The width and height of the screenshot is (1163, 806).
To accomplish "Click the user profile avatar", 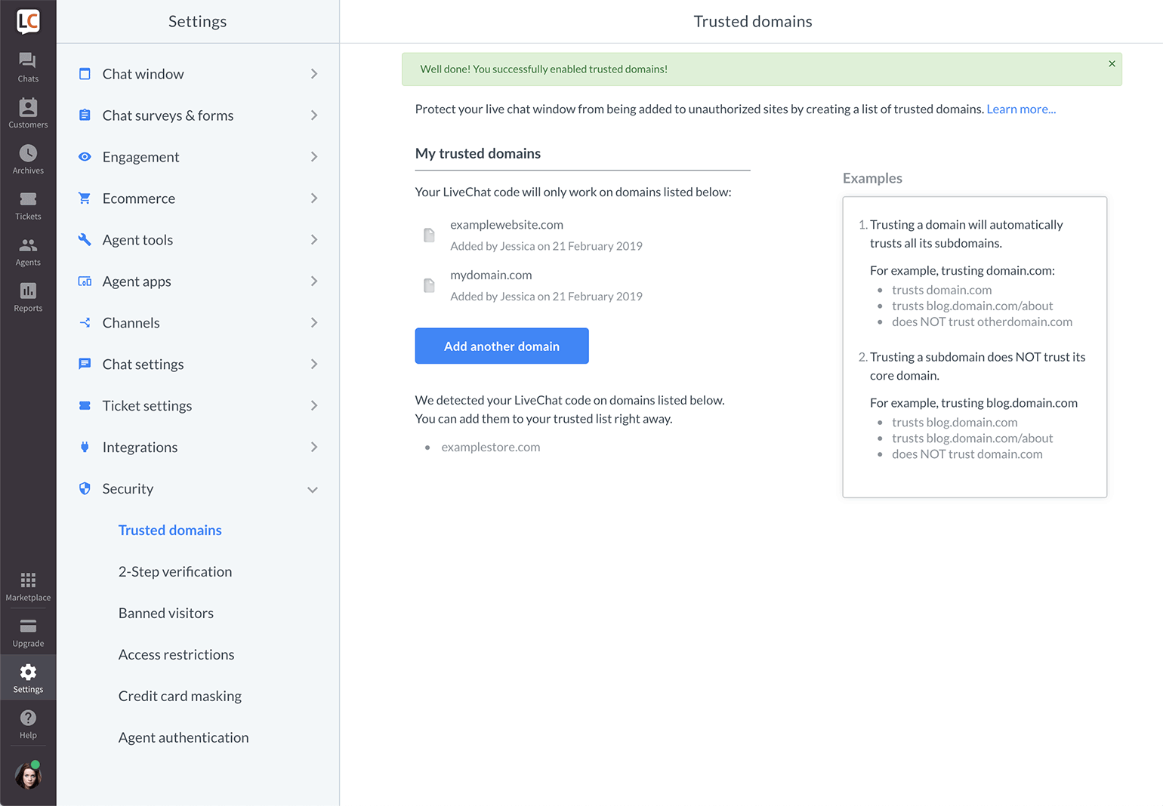I will point(28,775).
